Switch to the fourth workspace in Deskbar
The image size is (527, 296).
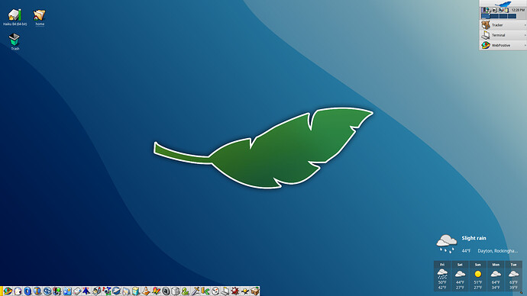(x=512, y=16)
